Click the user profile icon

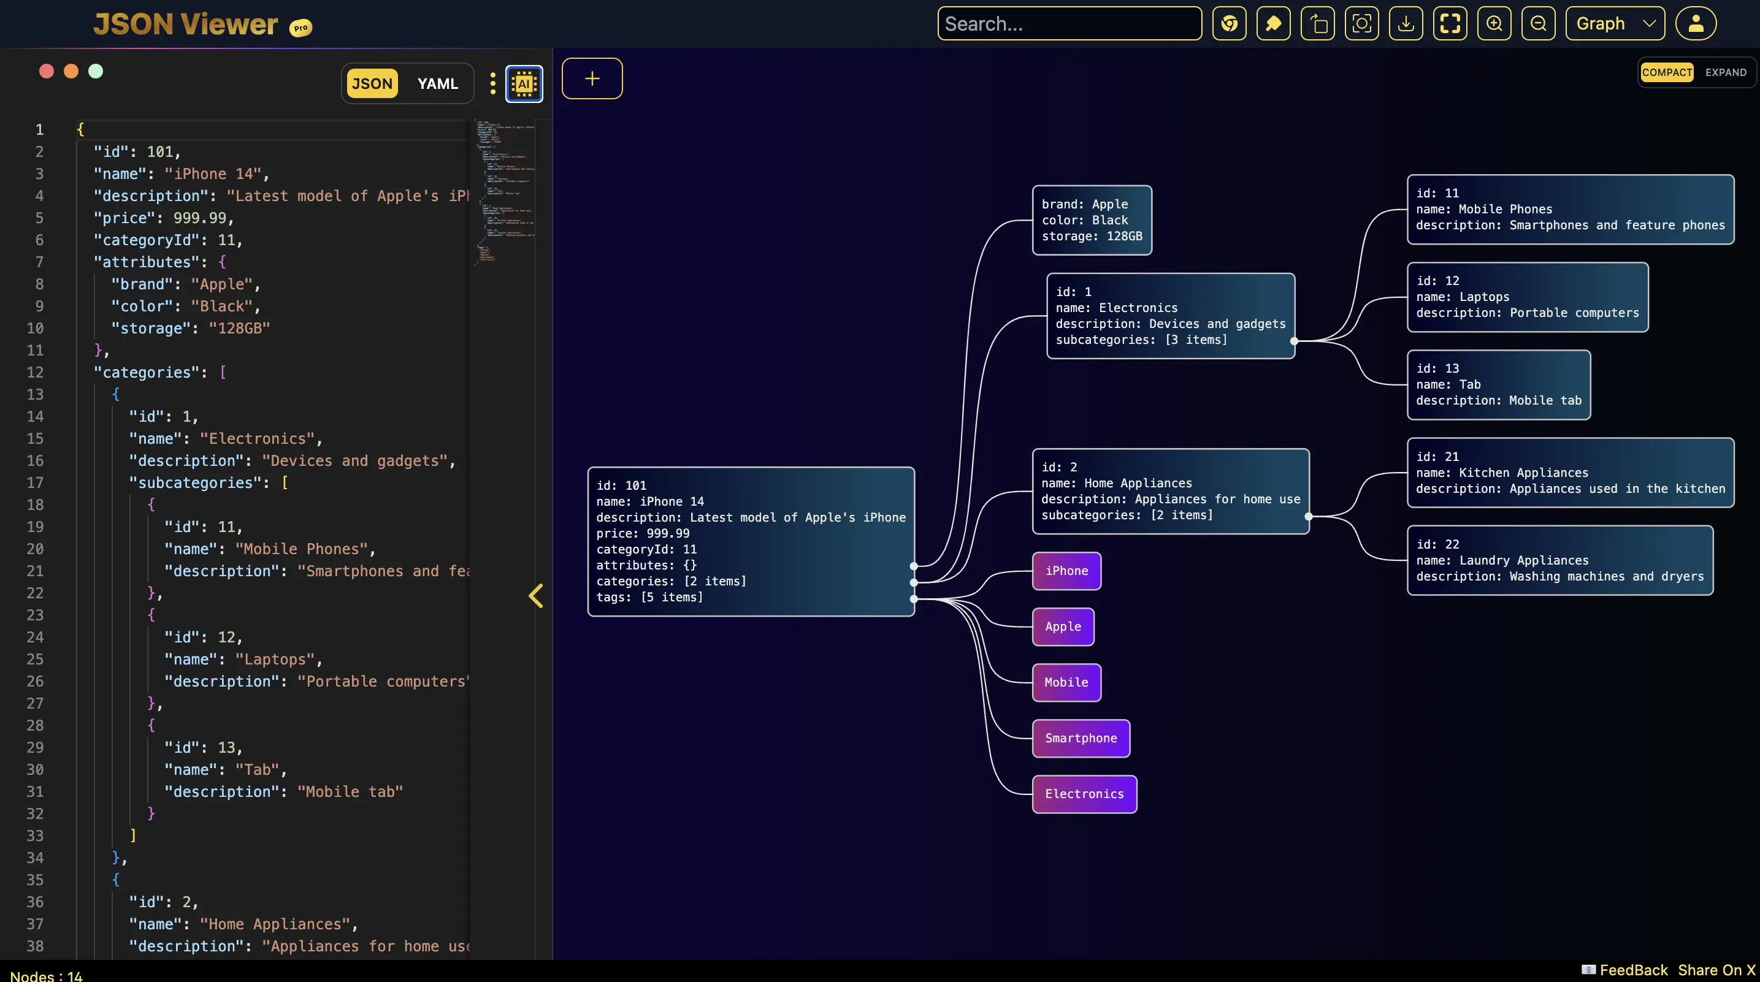click(1696, 23)
